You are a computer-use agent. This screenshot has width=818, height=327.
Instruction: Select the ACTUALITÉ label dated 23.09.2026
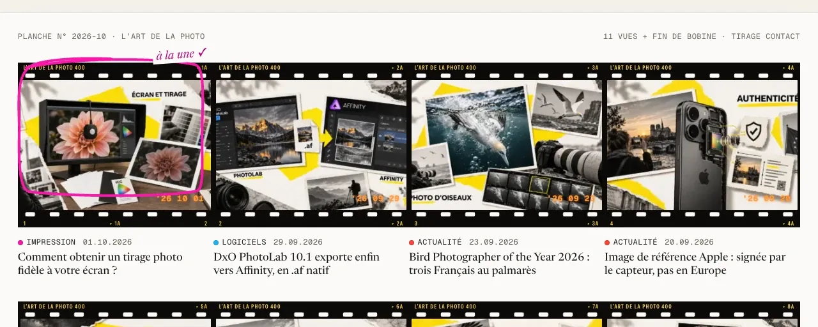click(440, 243)
